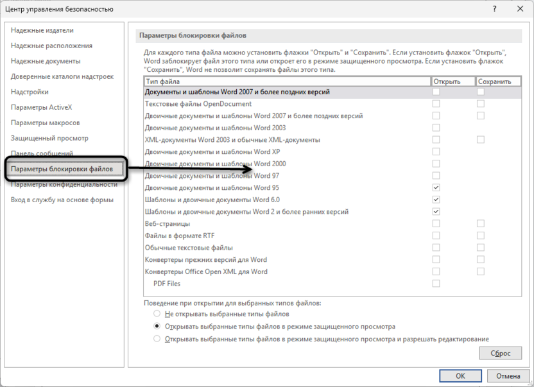Click the Отмена button
This screenshot has width=534, height=387.
508,376
